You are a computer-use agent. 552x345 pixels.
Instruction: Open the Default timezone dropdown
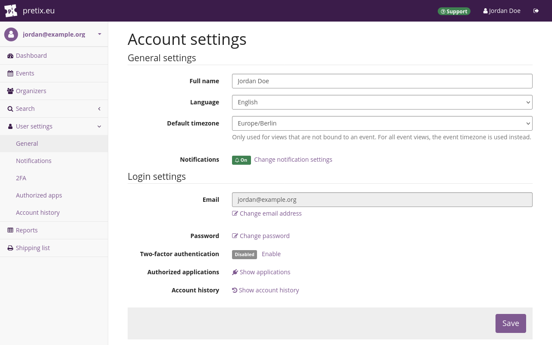coord(382,123)
